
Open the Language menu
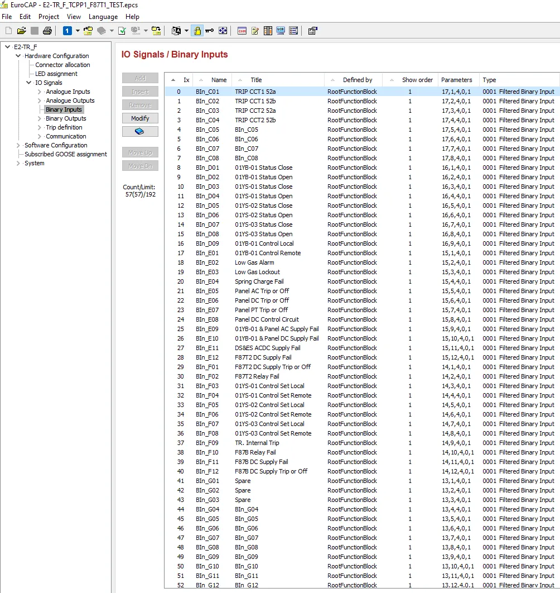103,17
